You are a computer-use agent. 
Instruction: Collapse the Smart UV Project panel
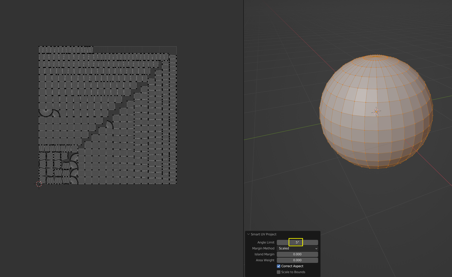point(248,234)
